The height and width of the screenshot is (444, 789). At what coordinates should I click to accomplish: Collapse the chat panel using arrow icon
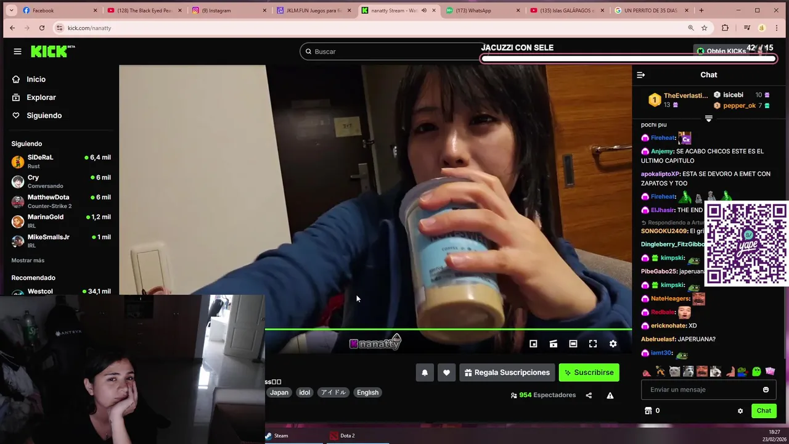click(640, 75)
